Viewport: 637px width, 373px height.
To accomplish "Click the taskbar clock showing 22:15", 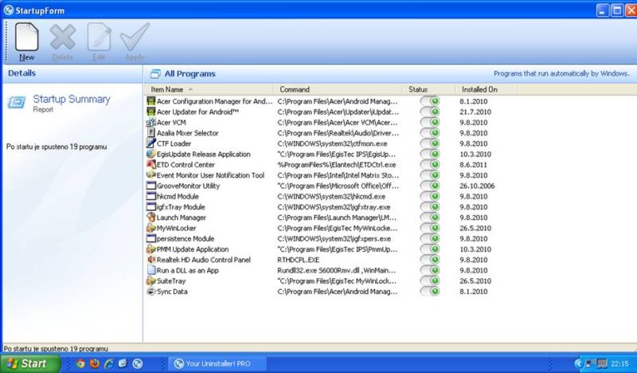I will (x=619, y=363).
